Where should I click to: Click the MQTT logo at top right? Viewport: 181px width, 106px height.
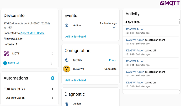click(169, 3)
